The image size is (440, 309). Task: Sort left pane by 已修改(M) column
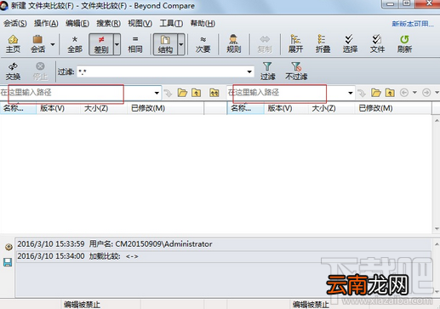pyautogui.click(x=165, y=108)
